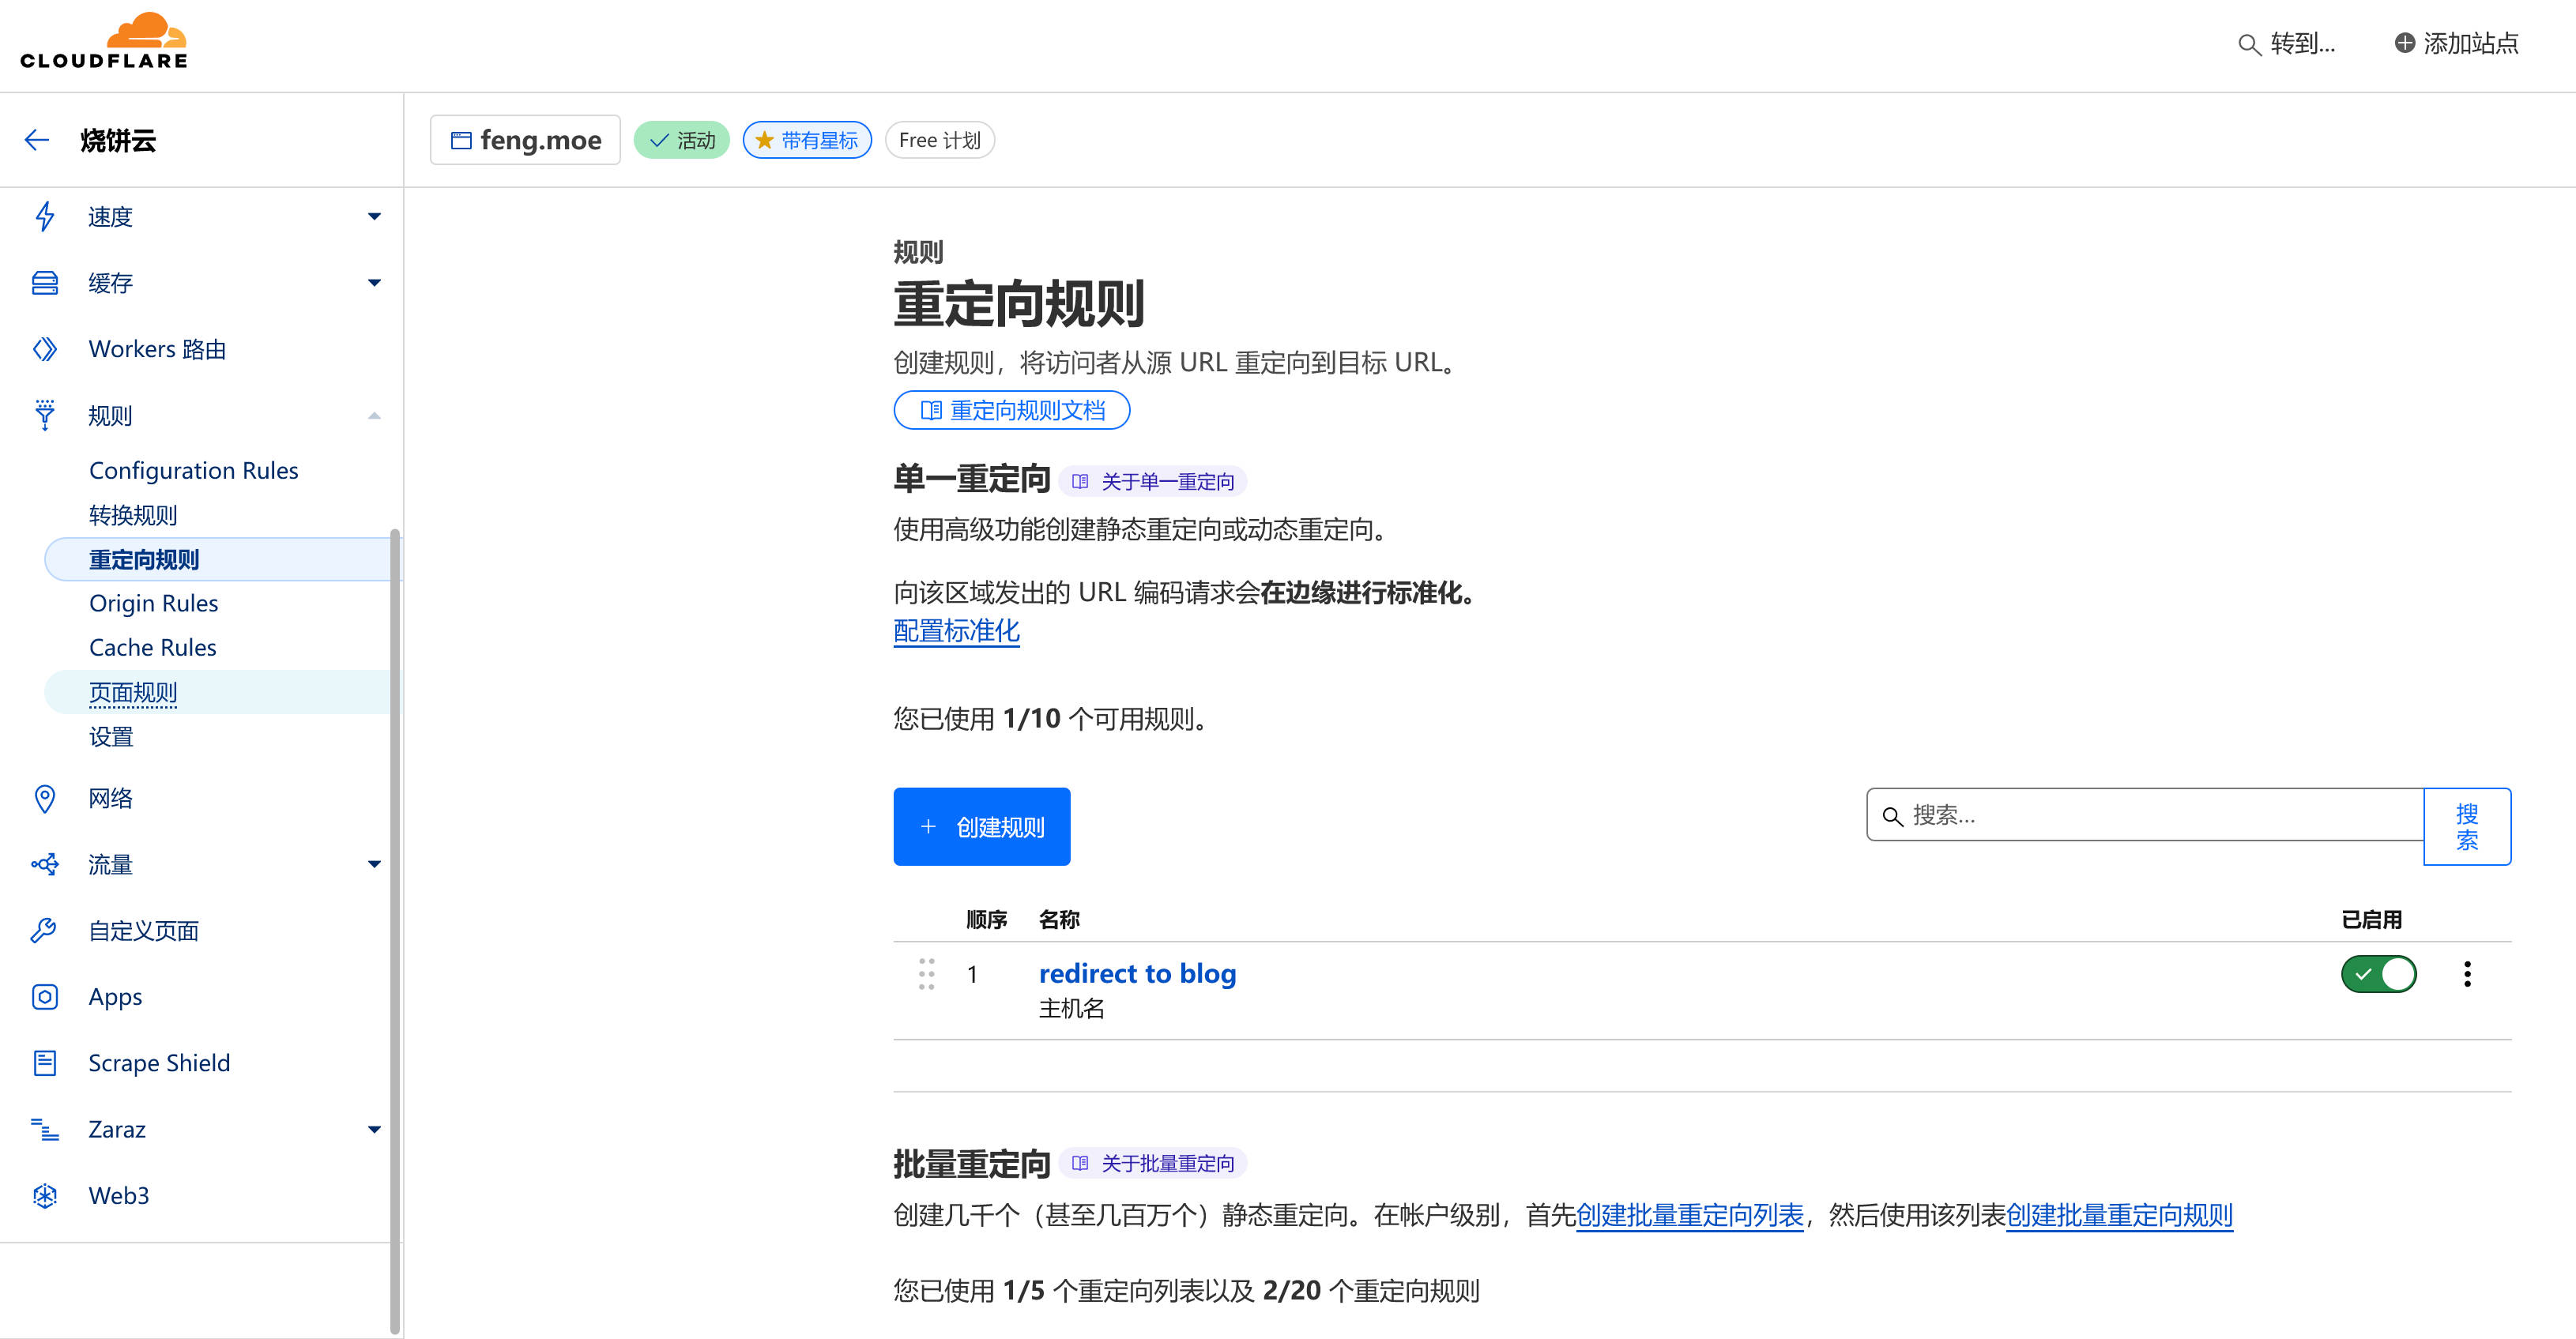Viewport: 2576px width, 1339px height.
Task: Open the redirect to blog rule
Action: [x=1137, y=973]
